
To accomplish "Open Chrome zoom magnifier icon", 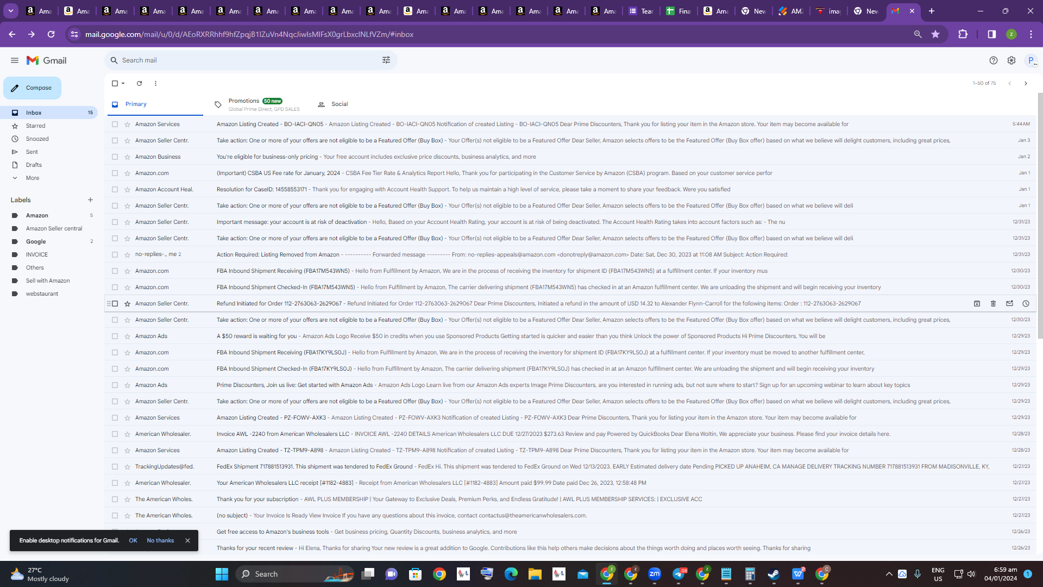I will 918,34.
